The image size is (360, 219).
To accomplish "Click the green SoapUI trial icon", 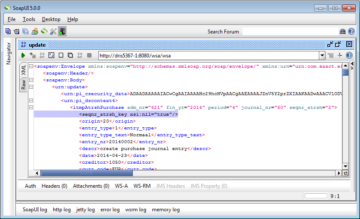I will pyautogui.click(x=44, y=31).
